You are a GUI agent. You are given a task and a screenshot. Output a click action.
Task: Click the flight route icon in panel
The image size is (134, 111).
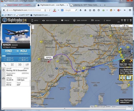(5, 65)
